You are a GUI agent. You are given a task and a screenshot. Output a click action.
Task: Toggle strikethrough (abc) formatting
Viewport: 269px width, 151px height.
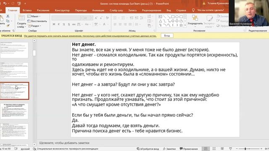click(x=74, y=24)
